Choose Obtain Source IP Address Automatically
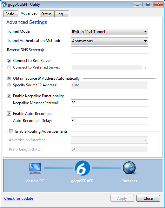Screen dimensions: 165x208 9,78
